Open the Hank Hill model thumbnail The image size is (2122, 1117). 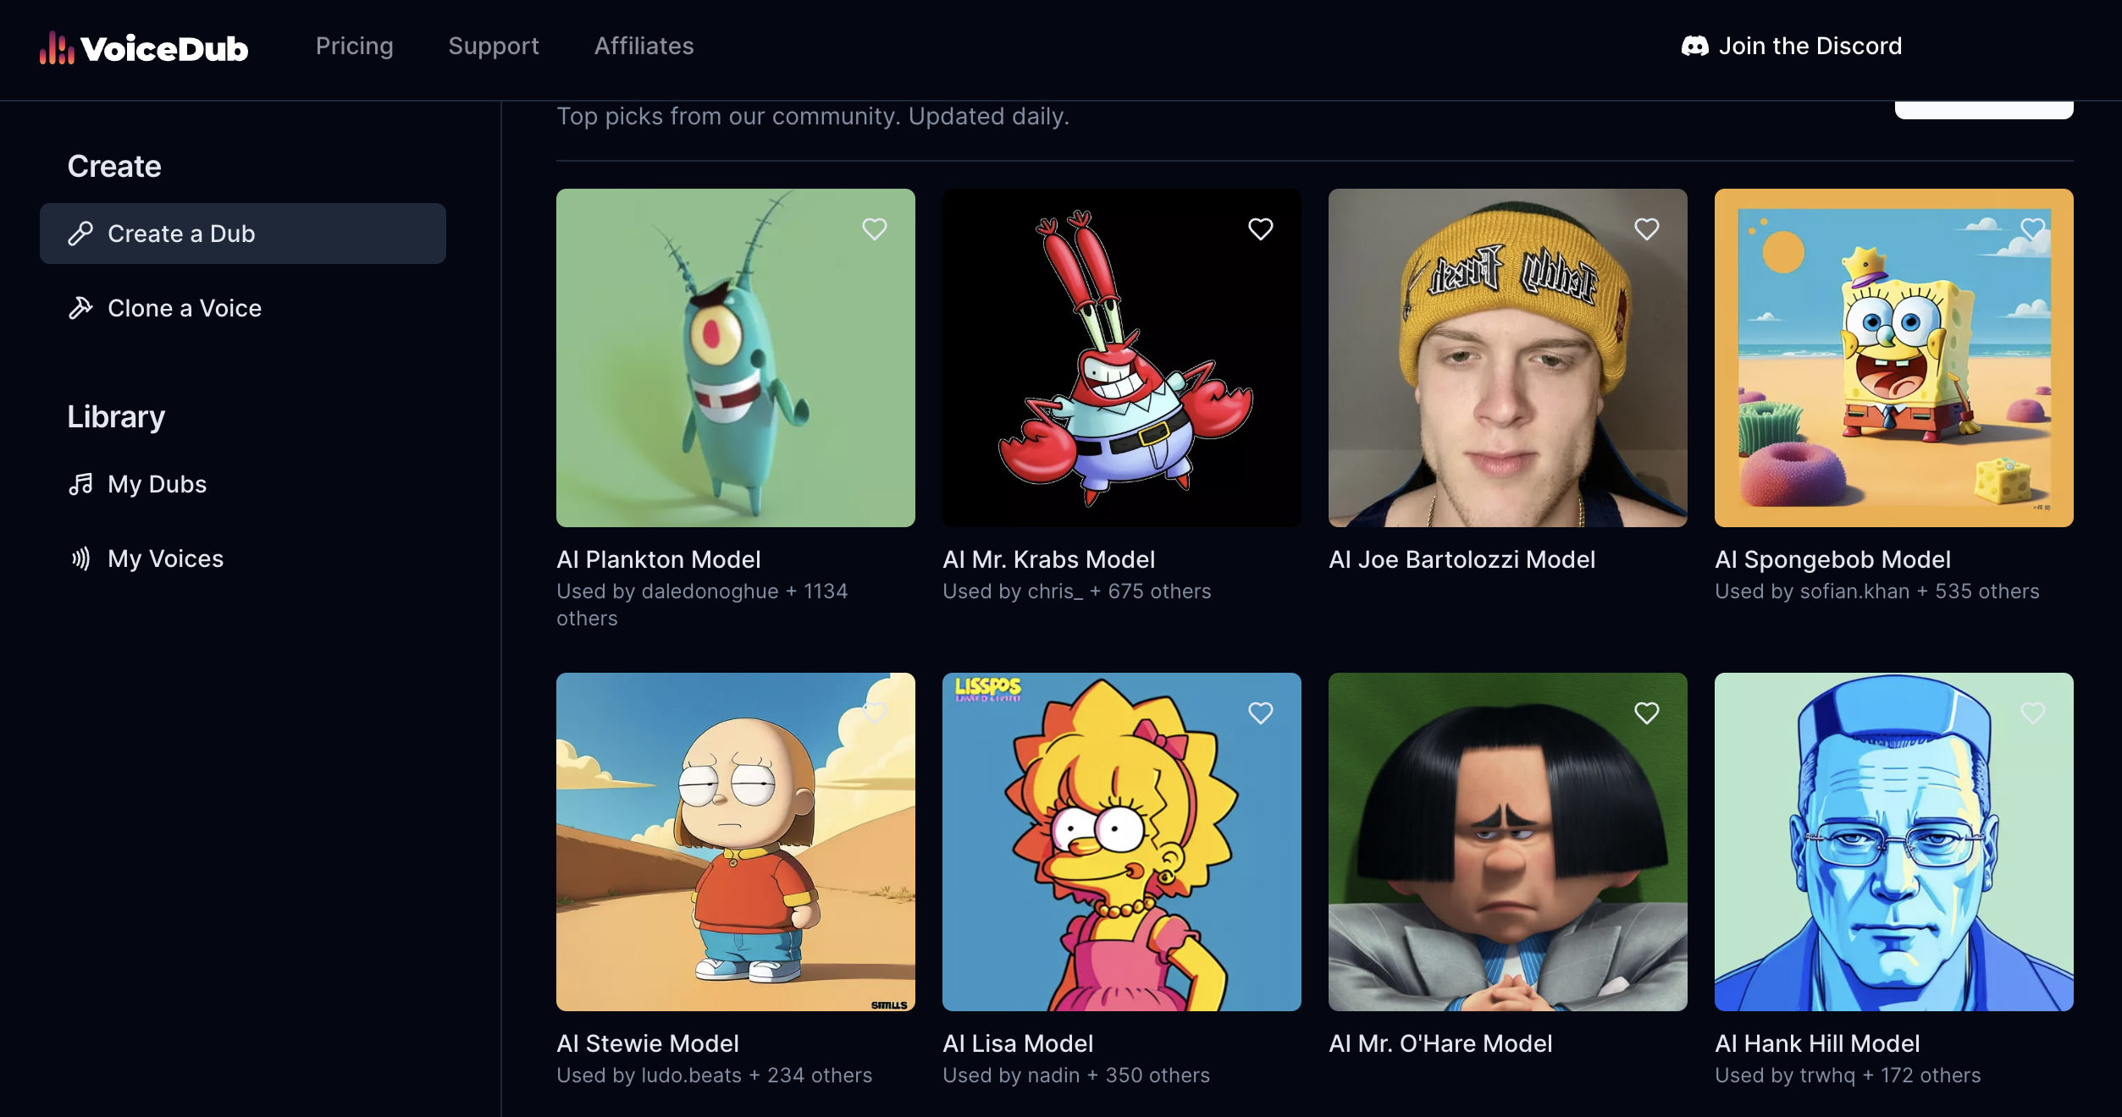point(1894,842)
